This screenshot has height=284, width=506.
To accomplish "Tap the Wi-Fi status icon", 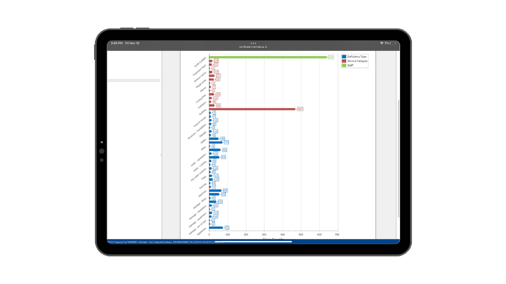I will 382,43.
